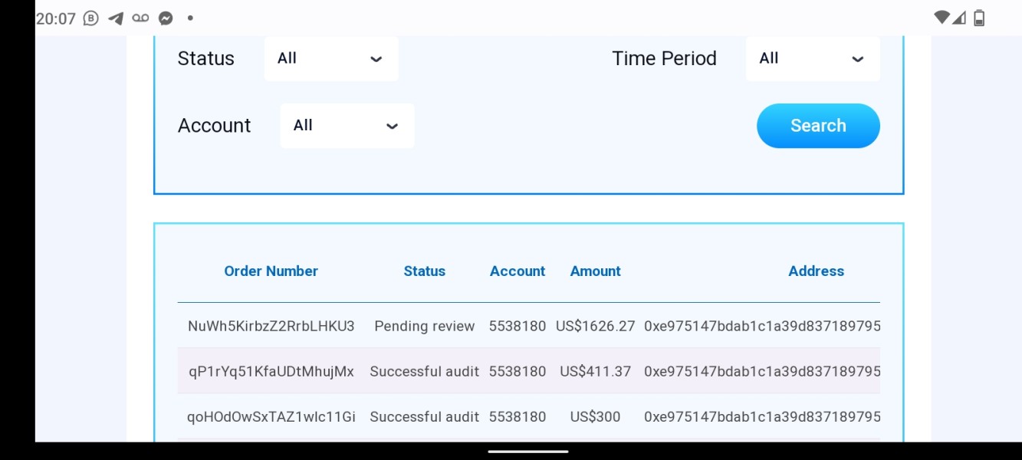Click the Amount column header
This screenshot has height=460, width=1022.
(595, 271)
